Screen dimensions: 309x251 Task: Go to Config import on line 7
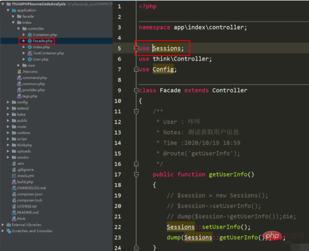pos(163,69)
